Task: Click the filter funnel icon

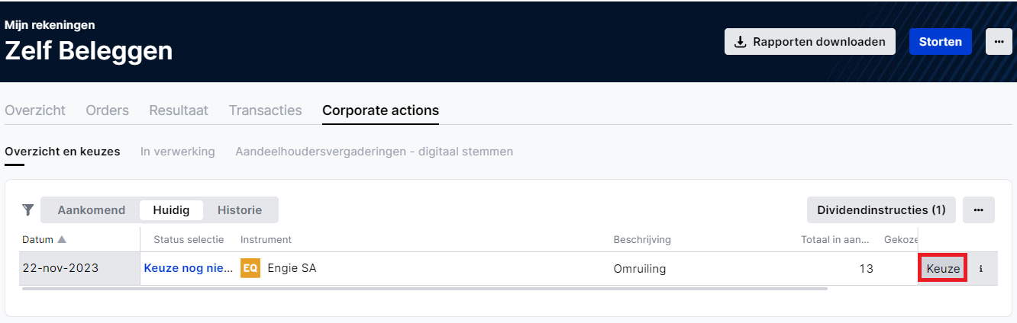Action: (x=28, y=209)
